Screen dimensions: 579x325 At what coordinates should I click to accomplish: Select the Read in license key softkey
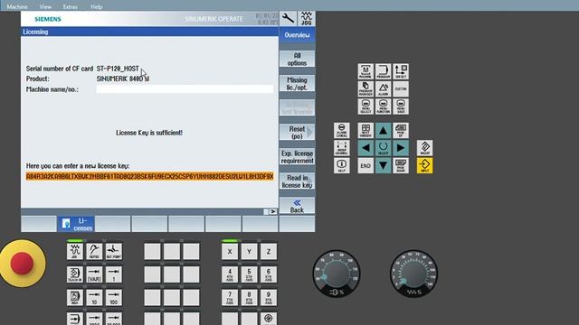(297, 181)
